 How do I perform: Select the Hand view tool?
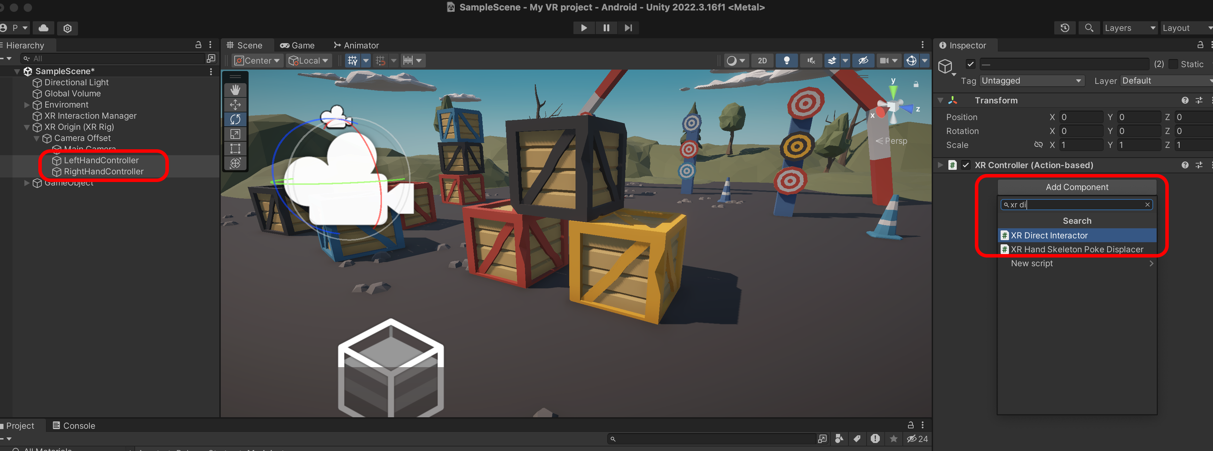235,90
